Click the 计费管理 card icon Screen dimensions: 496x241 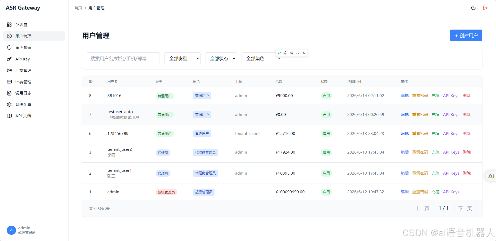click(9, 82)
